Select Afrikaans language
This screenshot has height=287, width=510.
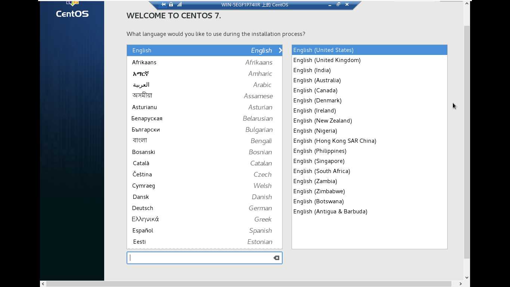click(x=205, y=62)
